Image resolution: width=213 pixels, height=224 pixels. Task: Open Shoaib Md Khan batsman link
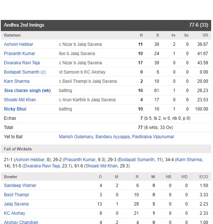coord(20,100)
